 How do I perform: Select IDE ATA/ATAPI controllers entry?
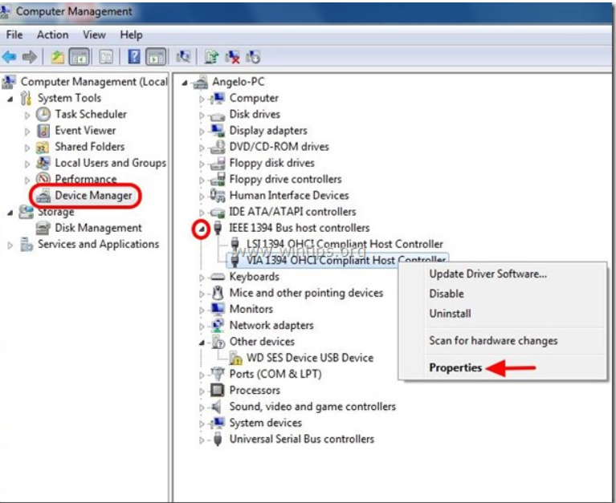pos(292,212)
